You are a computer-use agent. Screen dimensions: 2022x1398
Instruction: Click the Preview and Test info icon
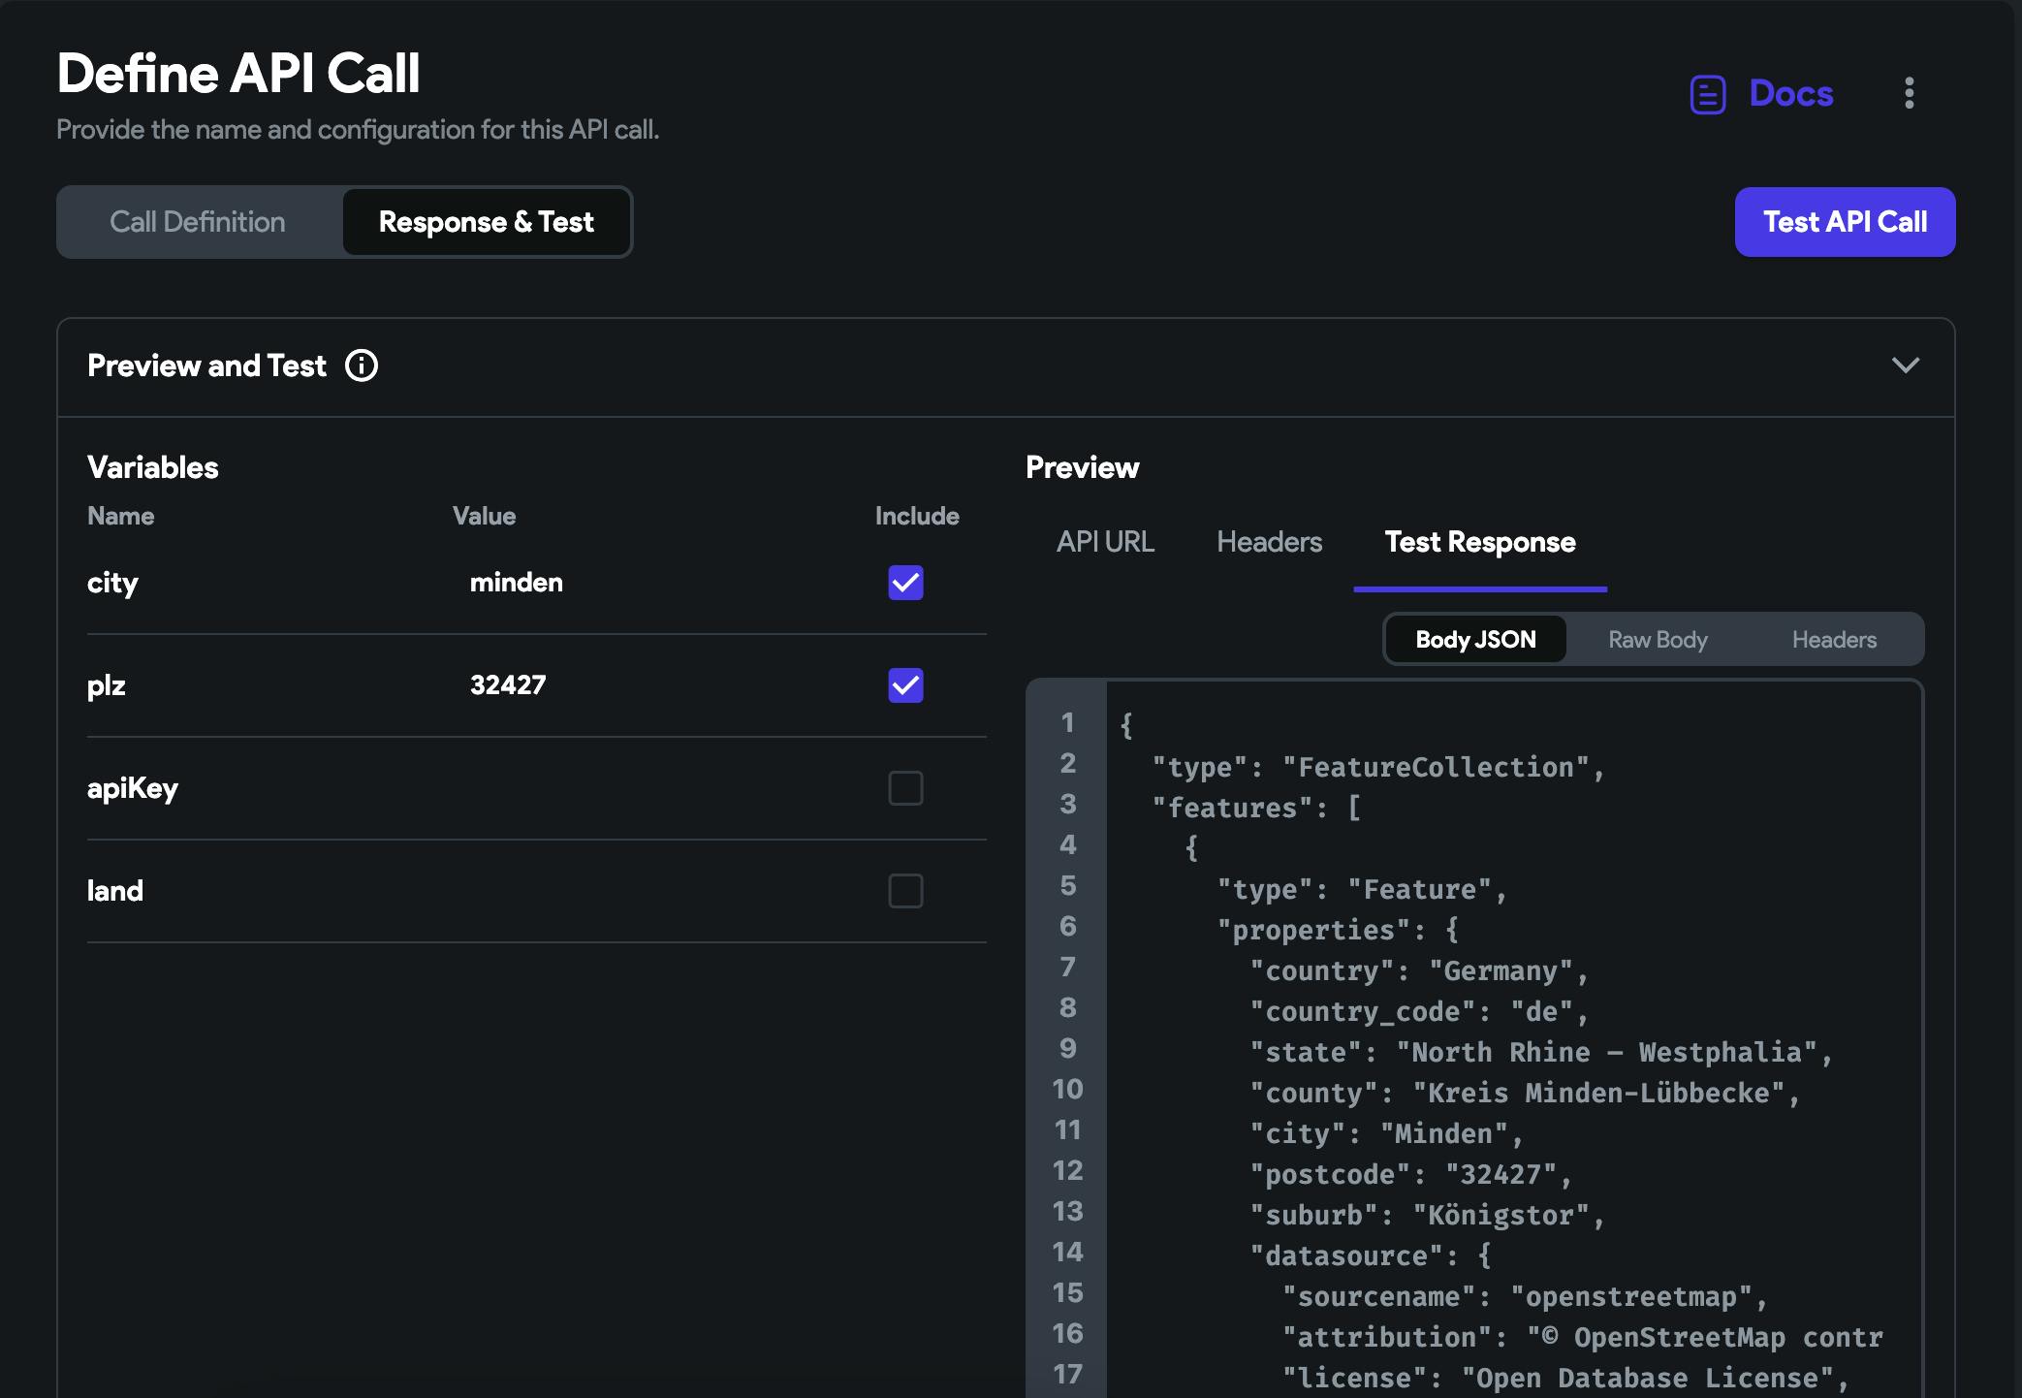pos(362,365)
